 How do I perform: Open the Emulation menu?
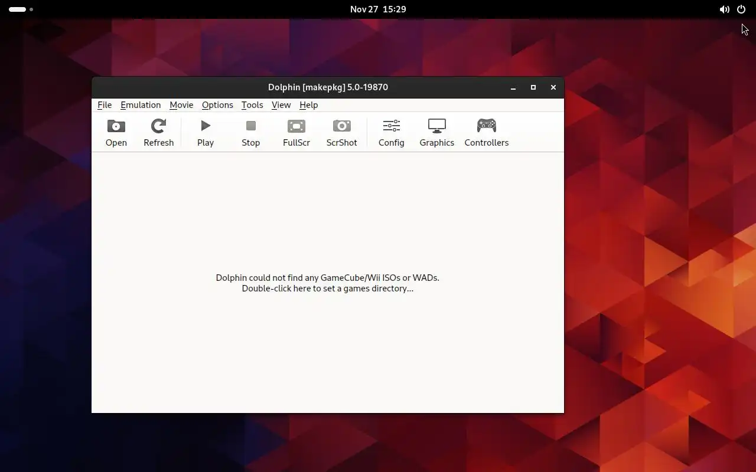pos(141,104)
